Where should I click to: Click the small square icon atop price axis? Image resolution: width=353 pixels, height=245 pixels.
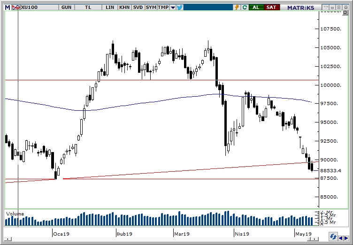pos(345,12)
